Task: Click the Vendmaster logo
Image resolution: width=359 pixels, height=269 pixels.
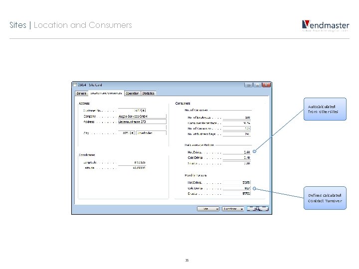Action: (325, 25)
